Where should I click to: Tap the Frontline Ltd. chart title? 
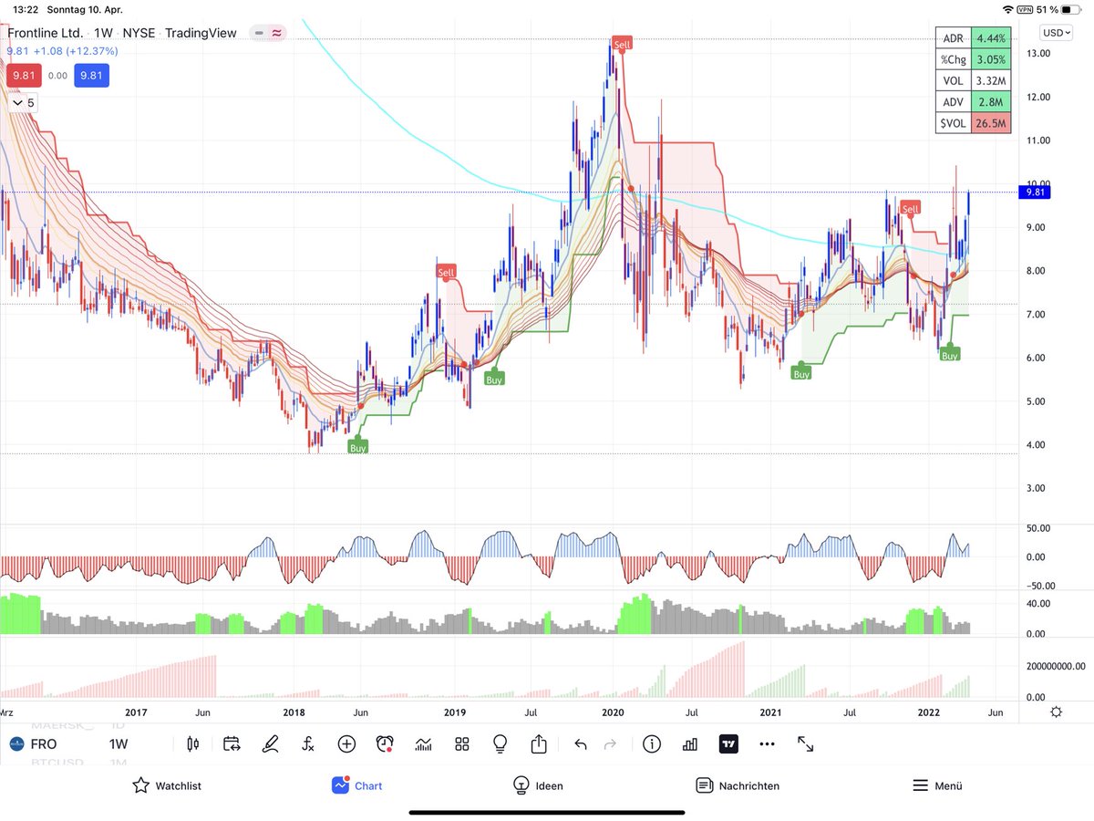click(x=46, y=33)
